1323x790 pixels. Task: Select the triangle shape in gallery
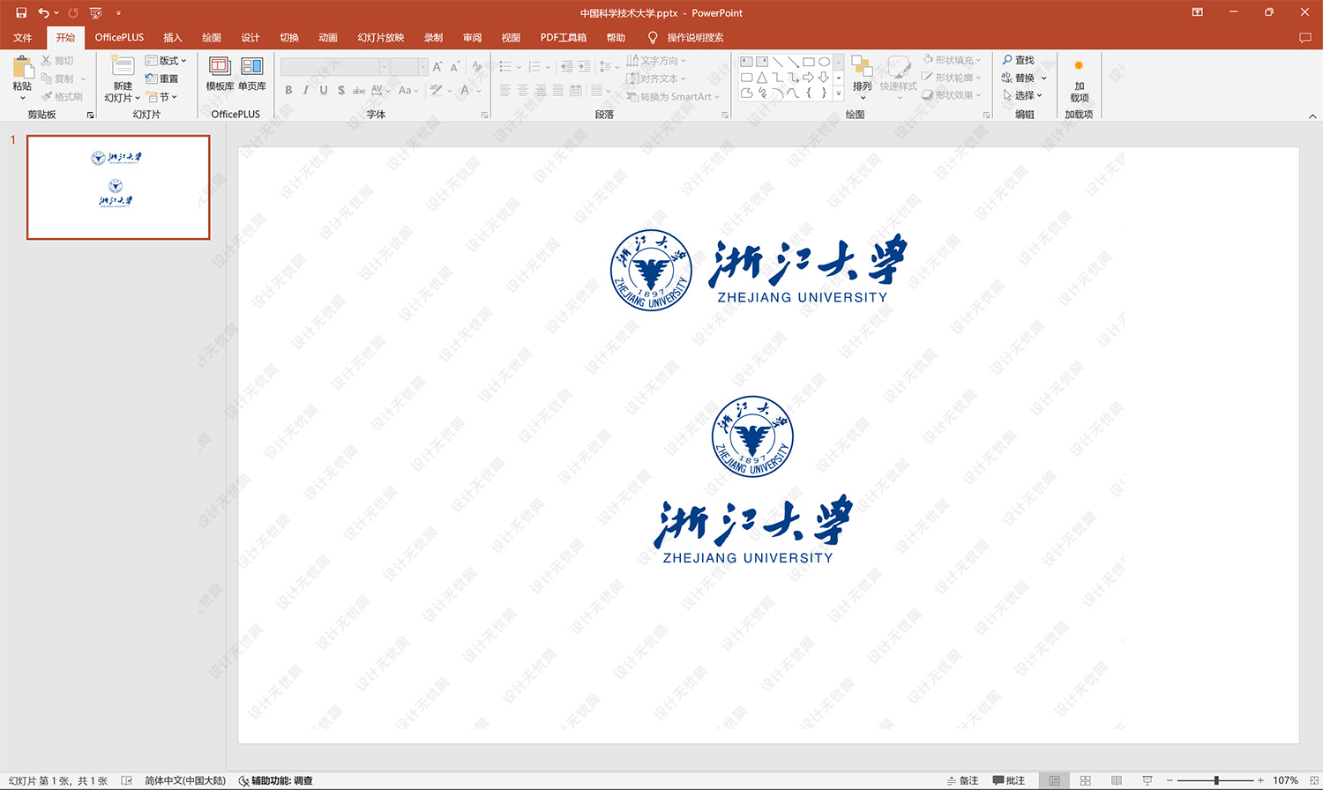(762, 78)
